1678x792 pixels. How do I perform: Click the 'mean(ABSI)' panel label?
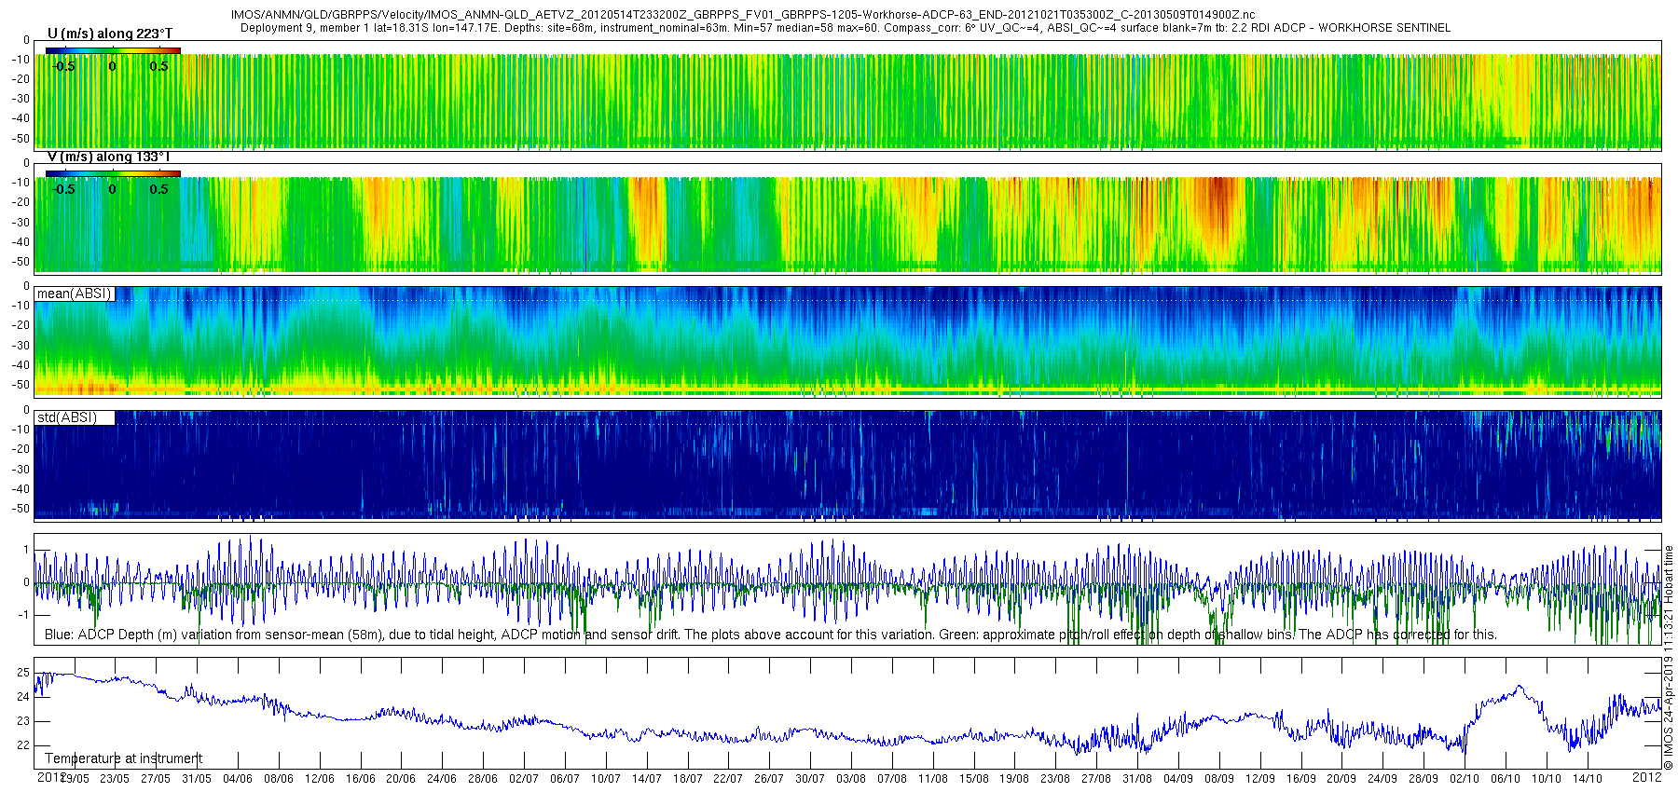point(75,294)
